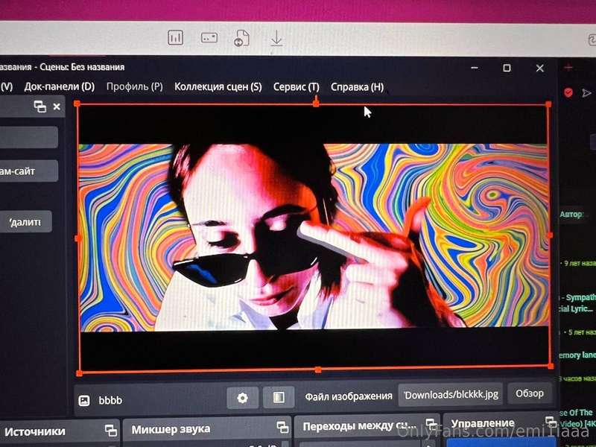The height and width of the screenshot is (447, 596).
Task: Click the image source icon beside bbbb
Action: (x=84, y=400)
